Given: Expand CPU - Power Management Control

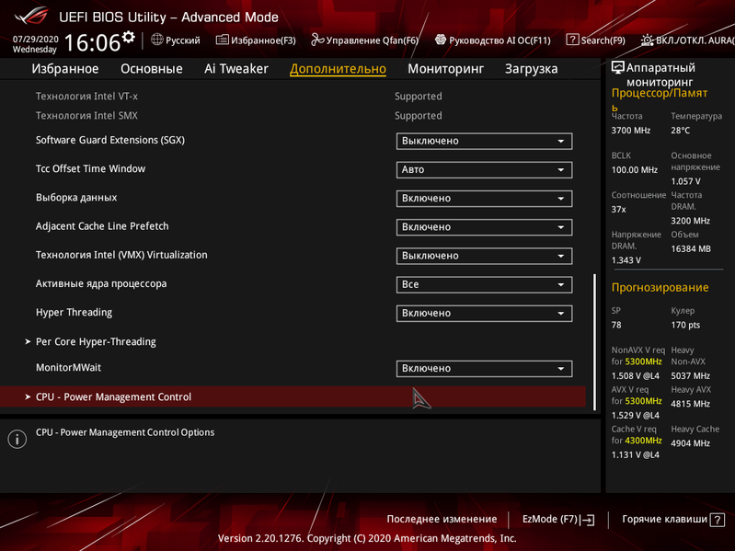Looking at the screenshot, I should [293, 396].
